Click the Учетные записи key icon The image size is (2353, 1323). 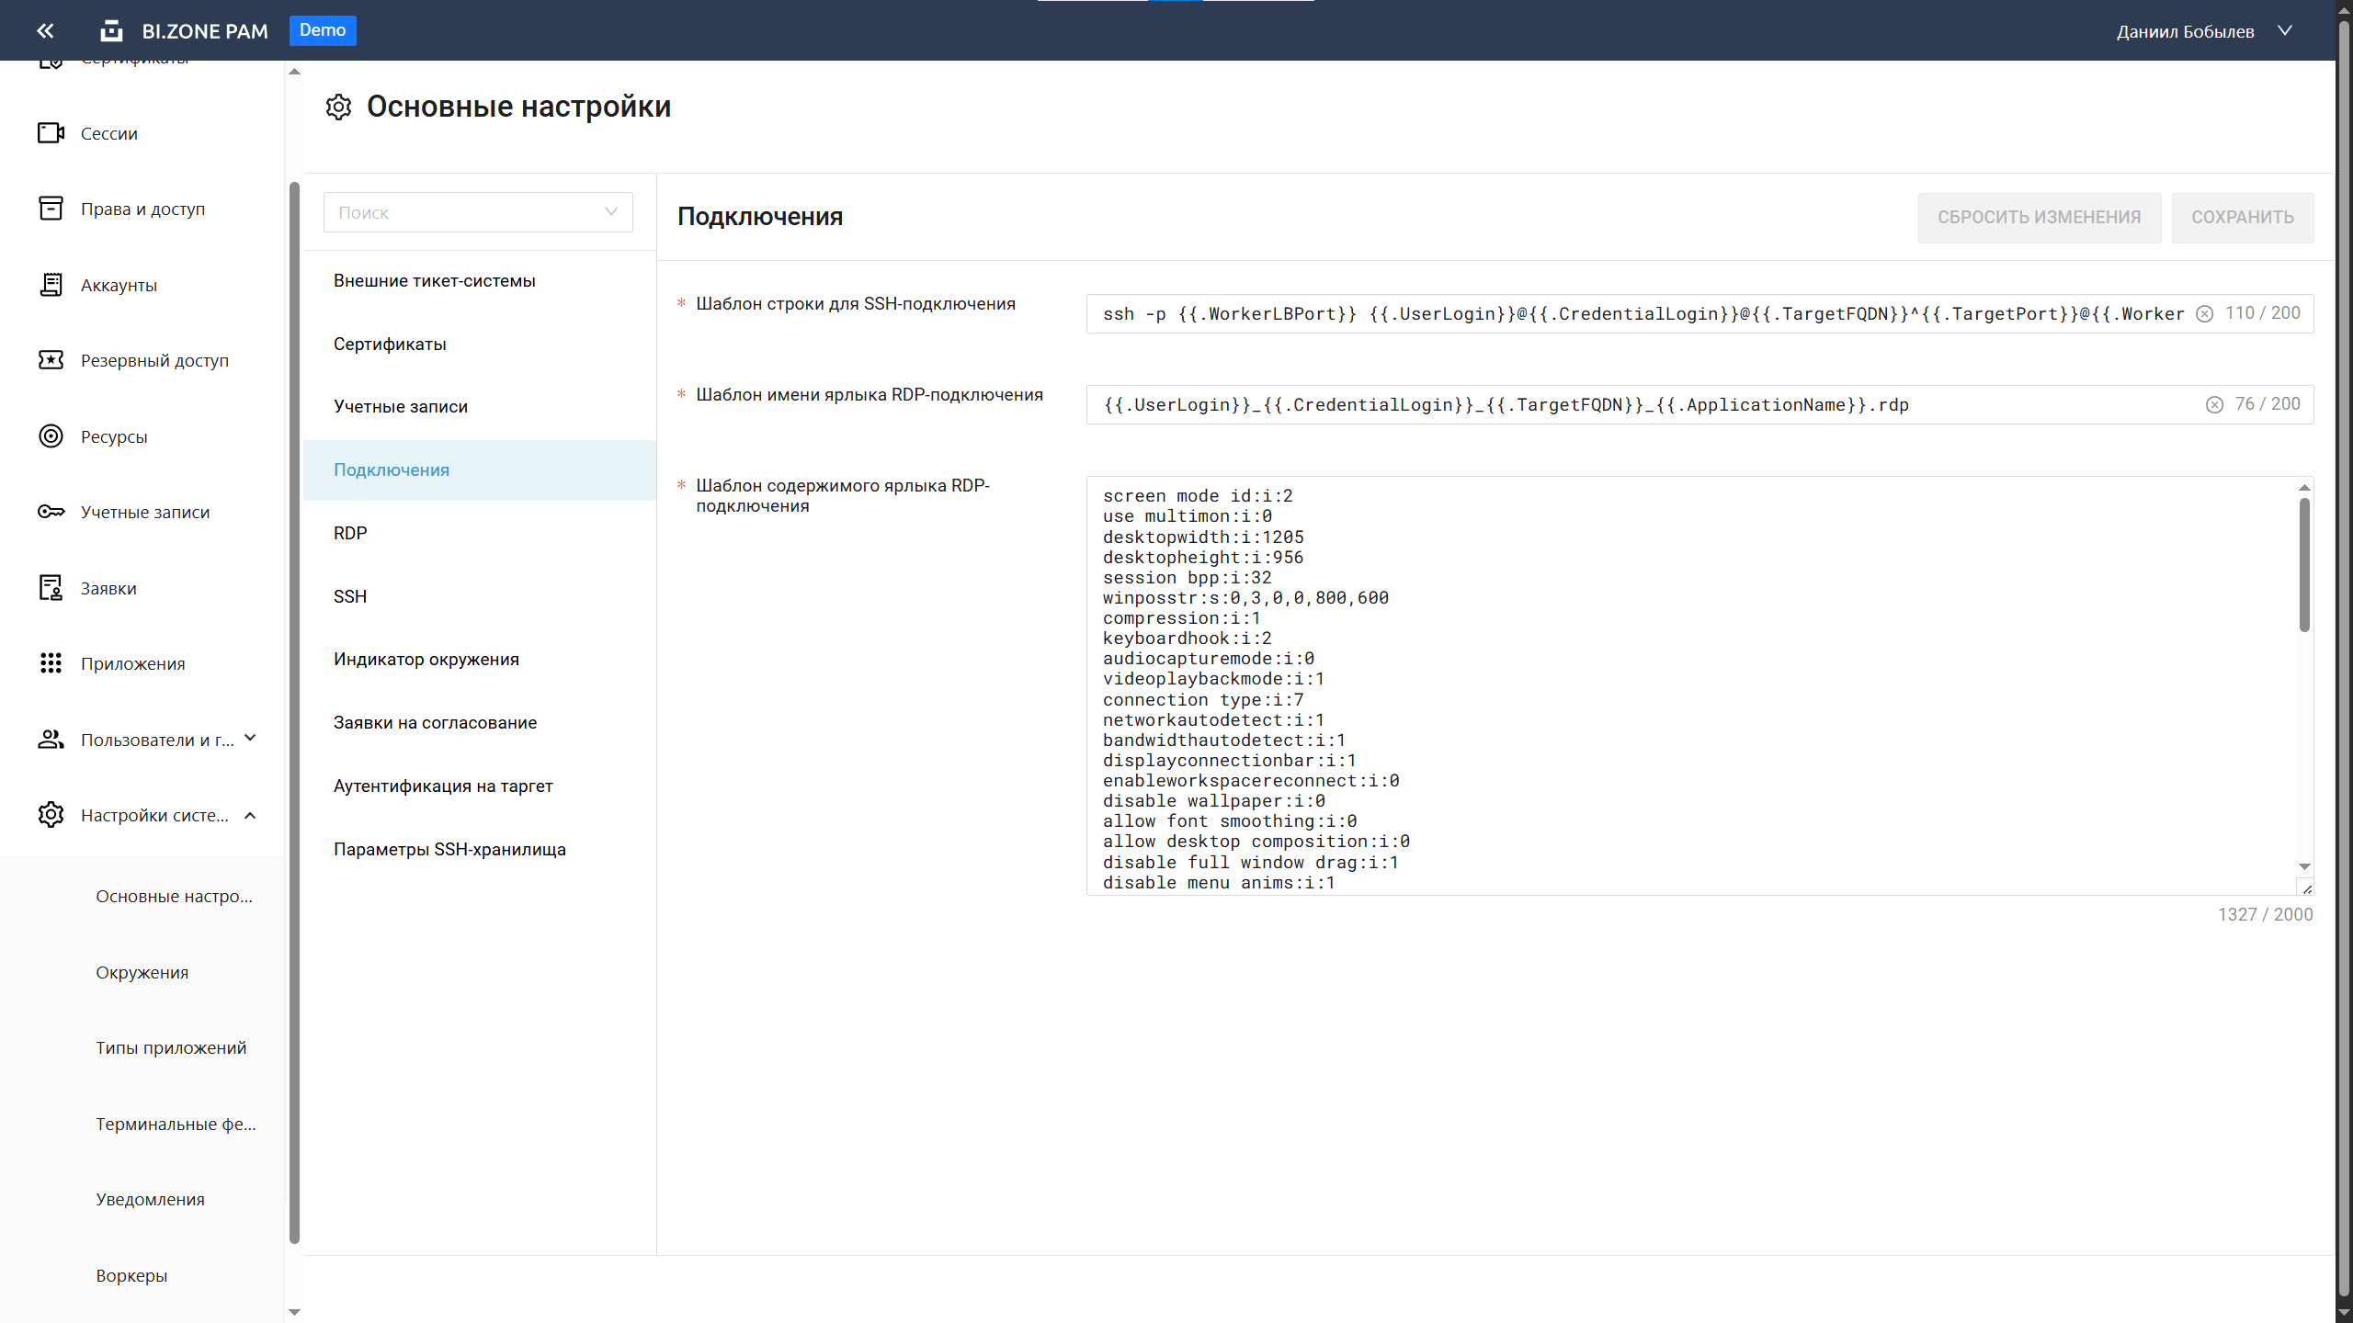tap(51, 512)
